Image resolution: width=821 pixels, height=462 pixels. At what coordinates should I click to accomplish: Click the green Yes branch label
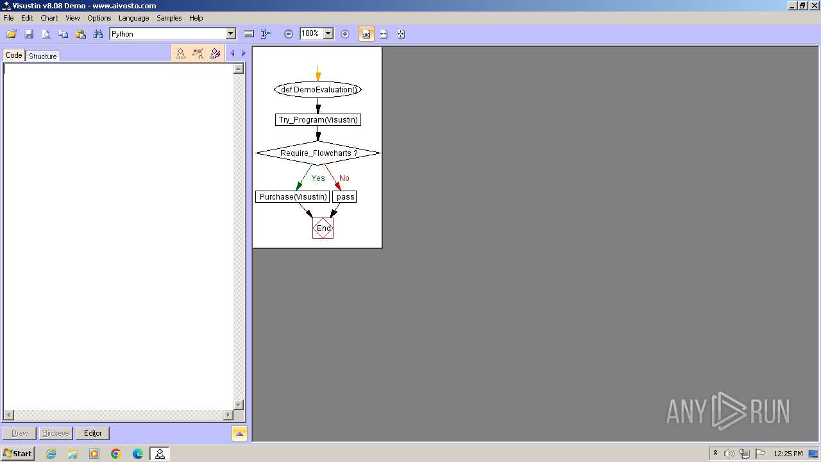click(x=318, y=178)
